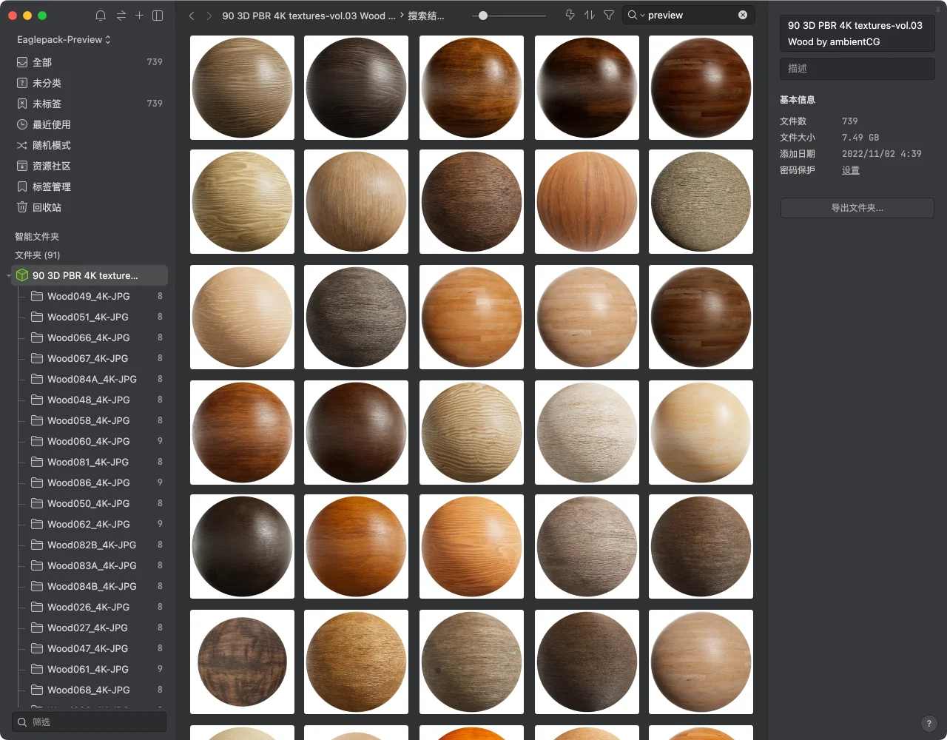Open 资源社区 in the sidebar

coord(89,166)
